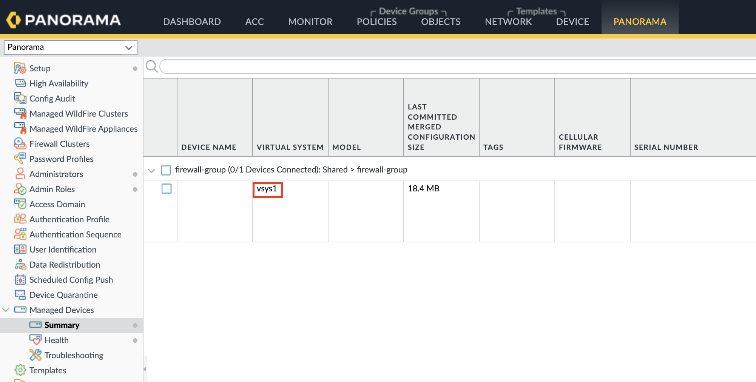Open the POLICIES tab
Screen dimensions: 756x382
point(376,22)
